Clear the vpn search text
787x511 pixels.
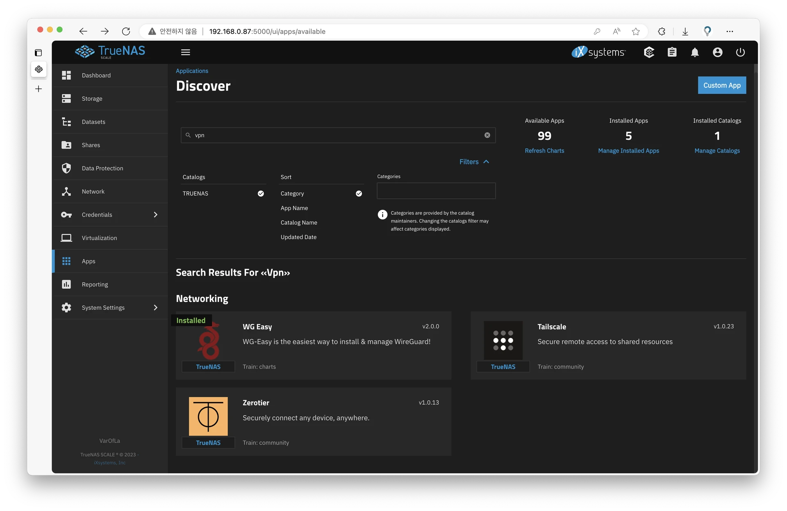(487, 135)
